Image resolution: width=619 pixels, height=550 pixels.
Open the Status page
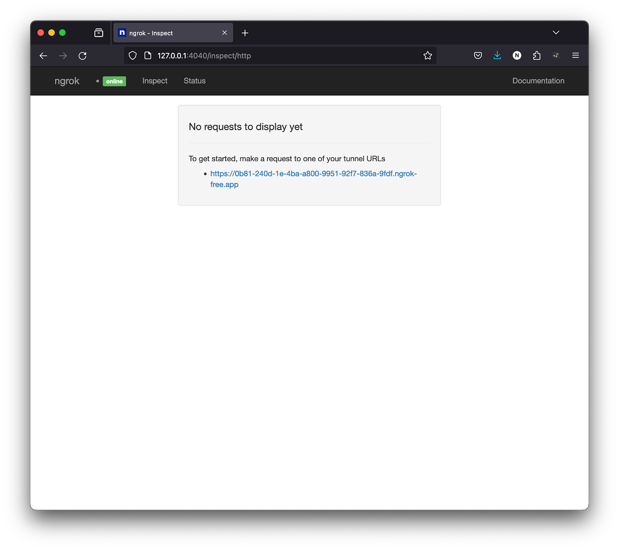coord(195,81)
